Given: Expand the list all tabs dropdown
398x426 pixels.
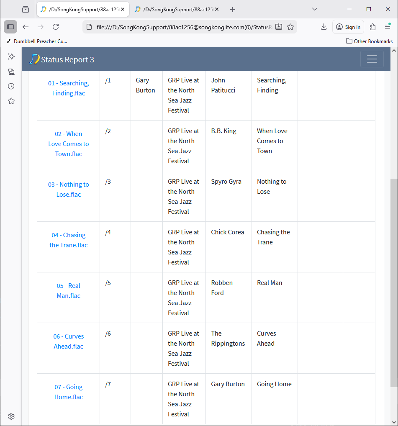Looking at the screenshot, I should (x=315, y=9).
